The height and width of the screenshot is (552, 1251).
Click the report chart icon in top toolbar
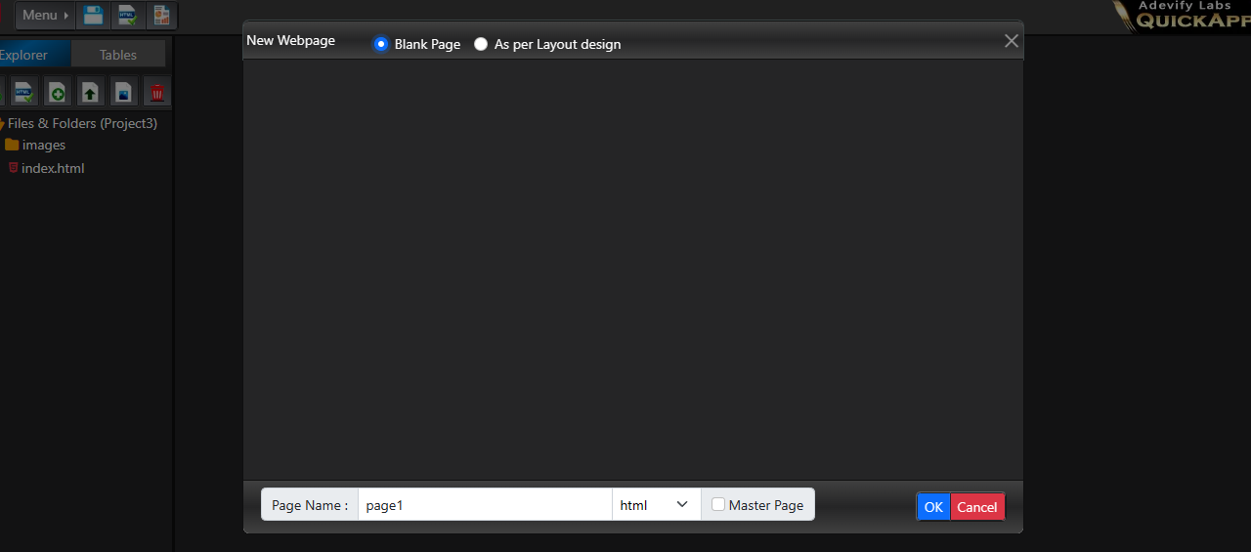tap(161, 16)
